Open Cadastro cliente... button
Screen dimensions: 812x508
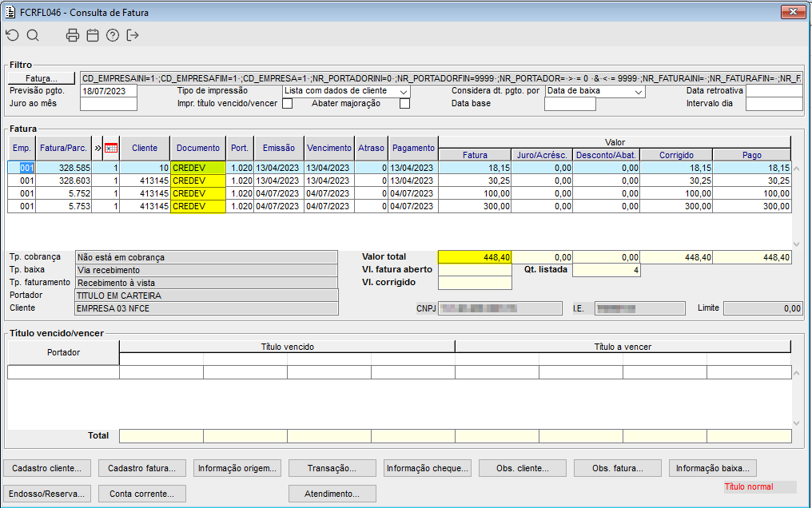tap(48, 468)
